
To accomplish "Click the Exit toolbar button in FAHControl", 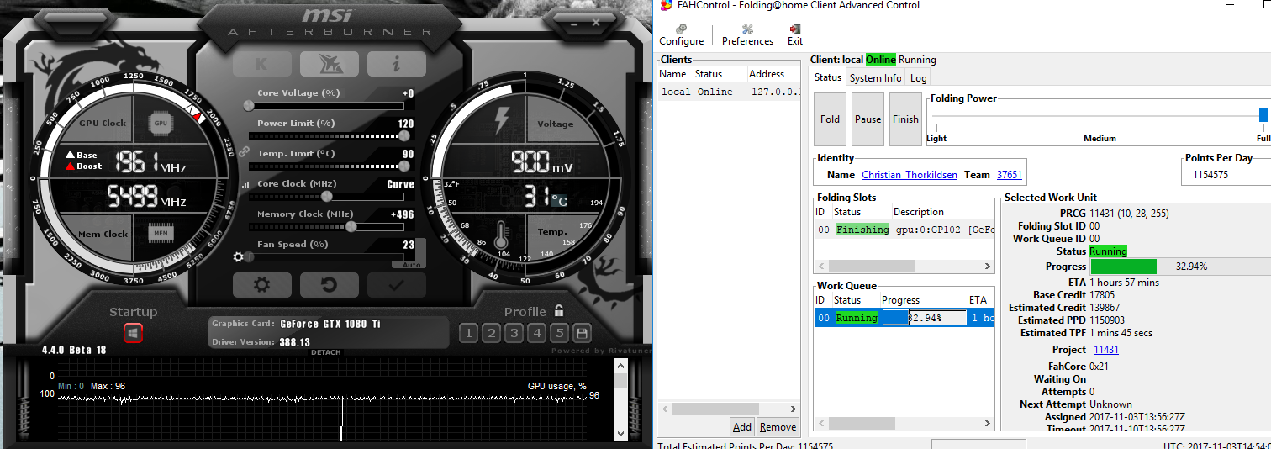I will pos(795,34).
